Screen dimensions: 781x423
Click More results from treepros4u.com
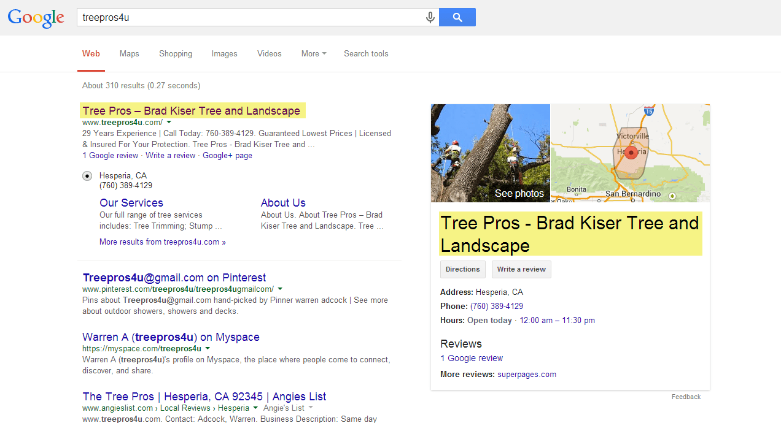(163, 242)
